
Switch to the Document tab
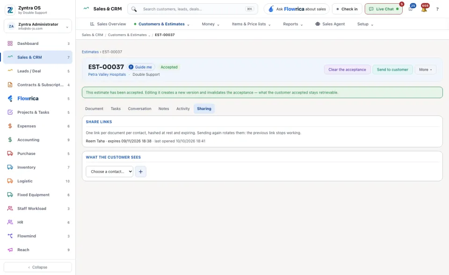(94, 109)
